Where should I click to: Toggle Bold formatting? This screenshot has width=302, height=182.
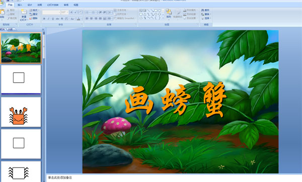[x=44, y=19]
